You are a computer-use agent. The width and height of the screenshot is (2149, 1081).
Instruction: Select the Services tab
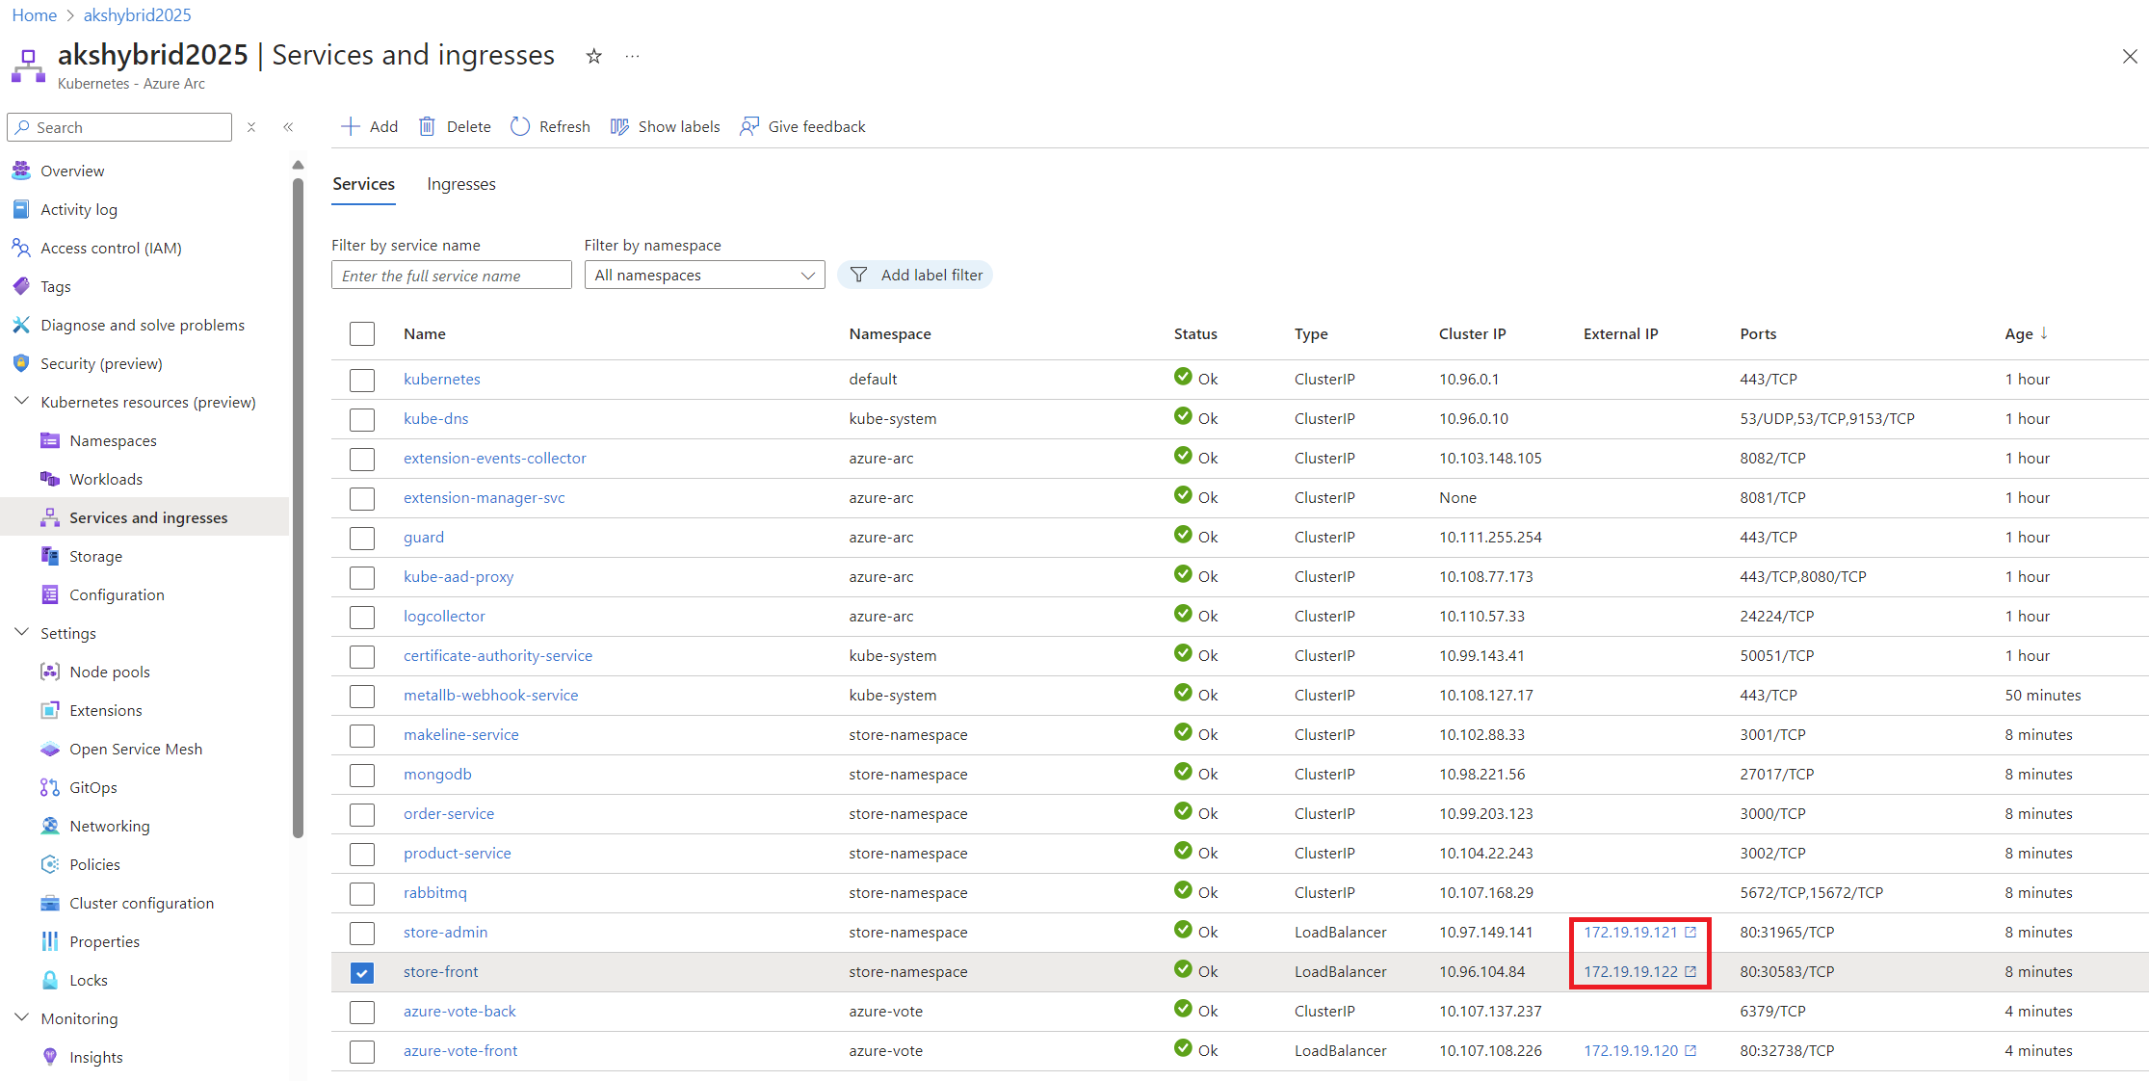click(363, 184)
